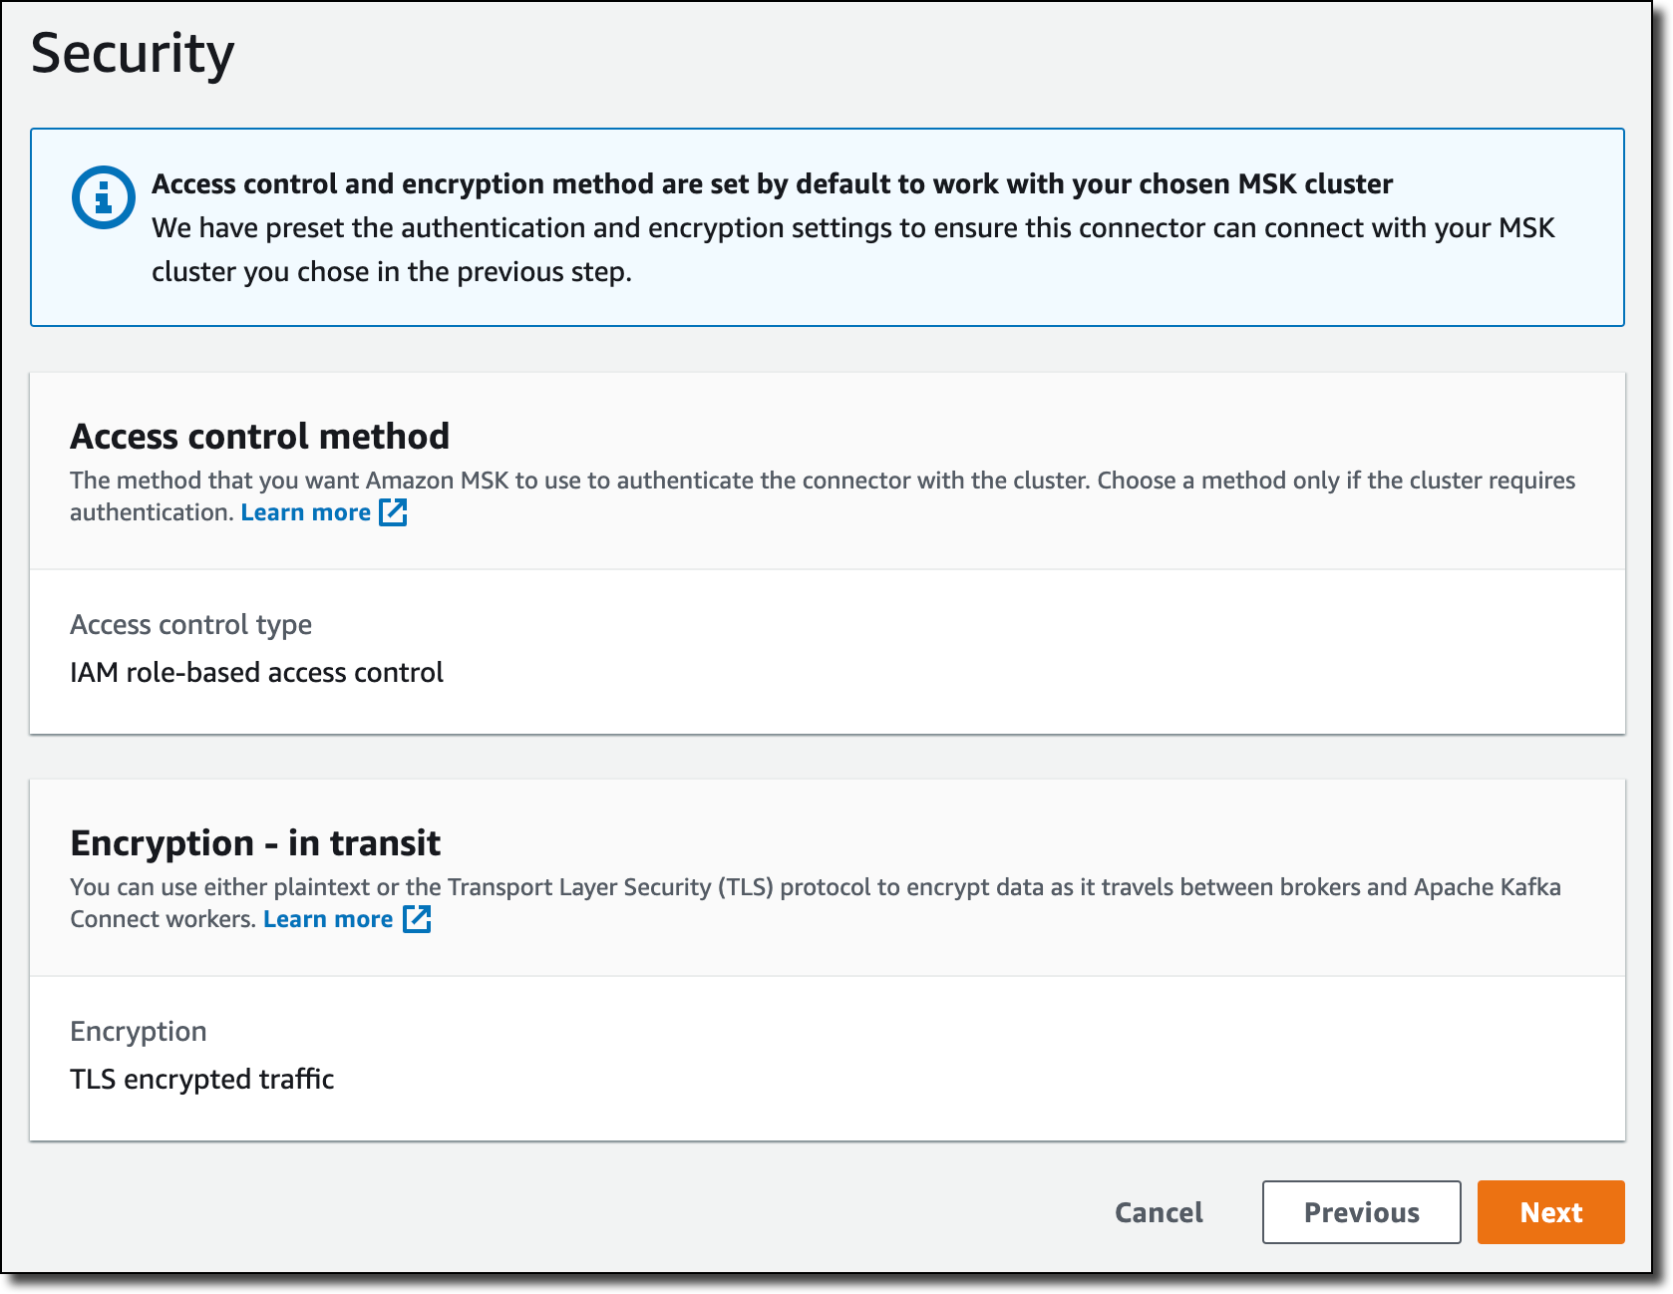The height and width of the screenshot is (1294, 1673).
Task: Select the TLS encrypted traffic value
Action: (x=201, y=1080)
